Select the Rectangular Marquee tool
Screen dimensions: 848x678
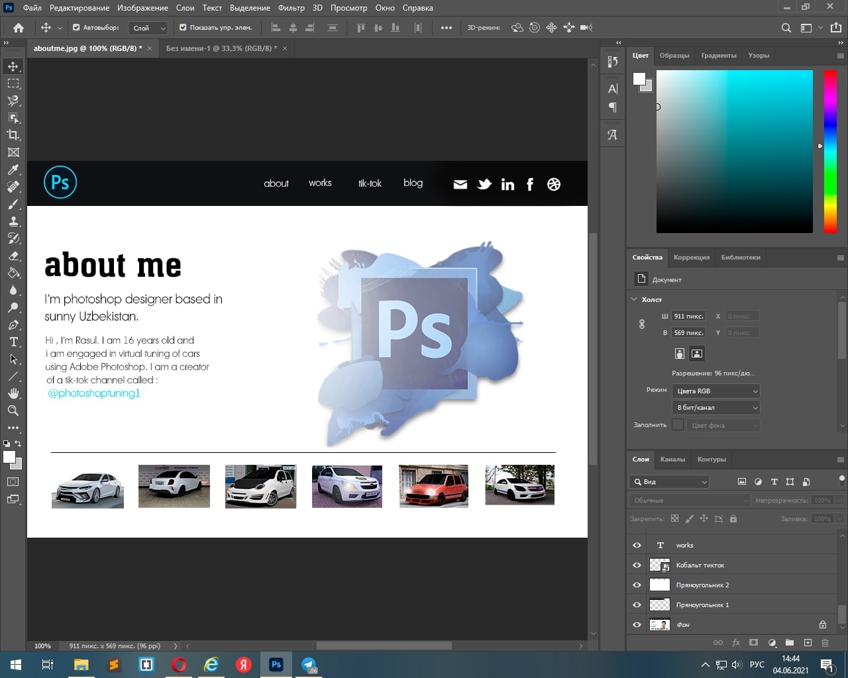(x=13, y=83)
